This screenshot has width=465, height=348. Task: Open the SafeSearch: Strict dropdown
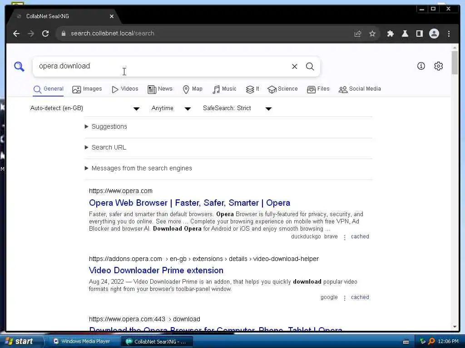click(x=237, y=108)
